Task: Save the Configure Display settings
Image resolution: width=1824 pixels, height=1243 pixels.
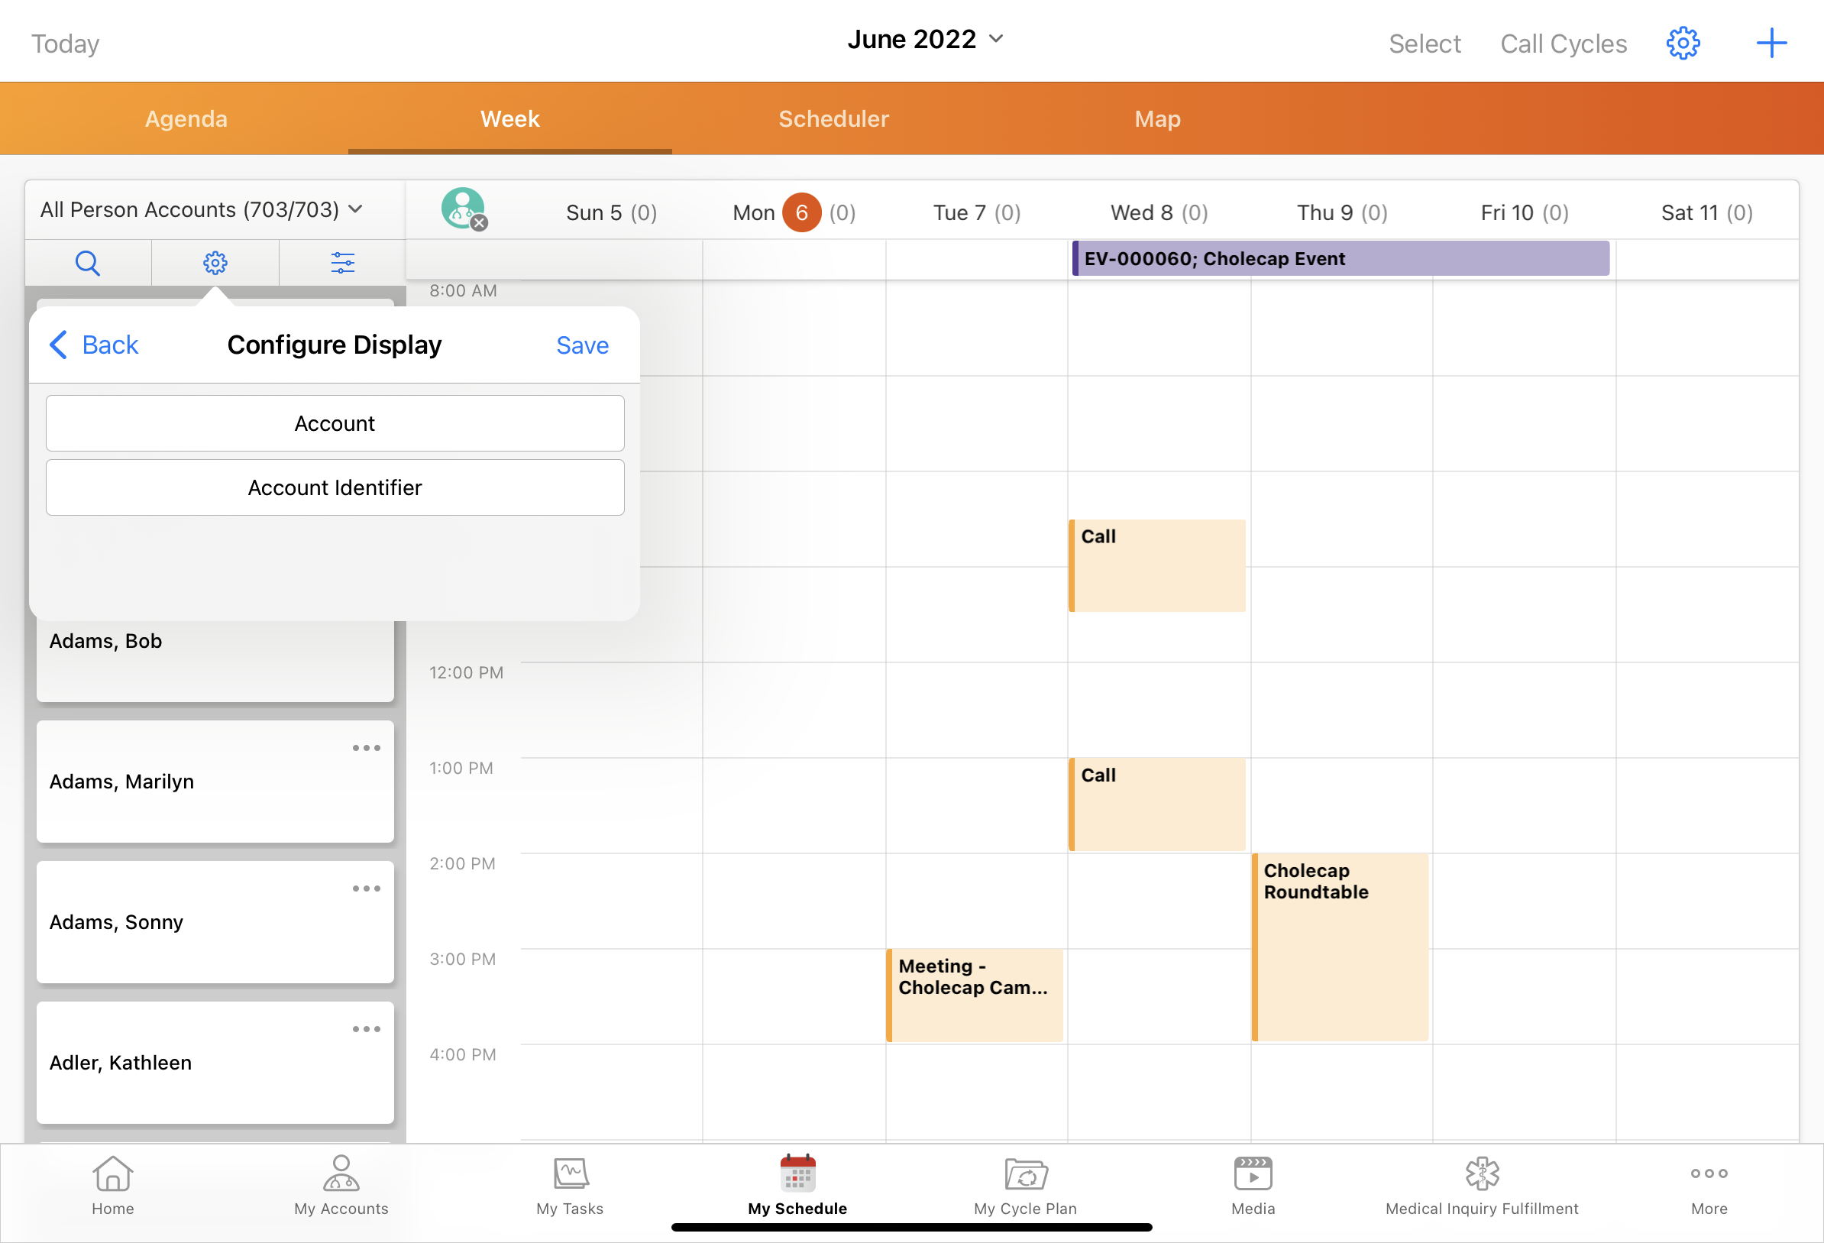Action: coord(581,345)
